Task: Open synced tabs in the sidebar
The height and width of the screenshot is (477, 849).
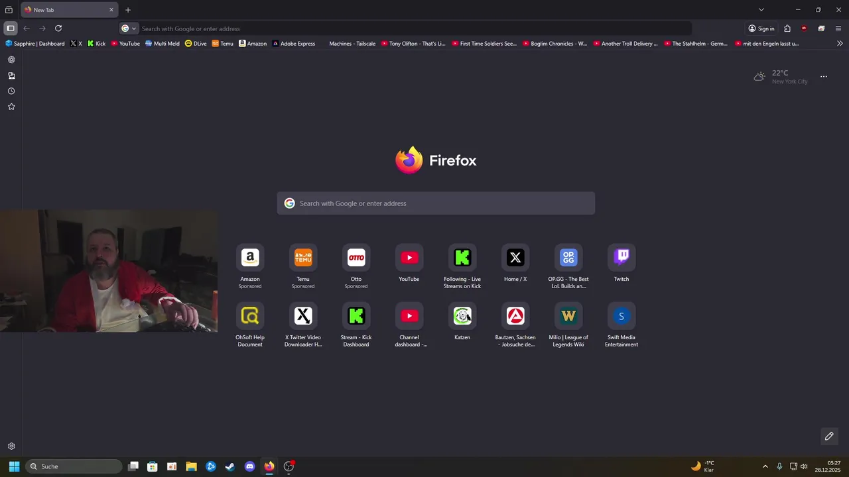Action: pos(11,76)
